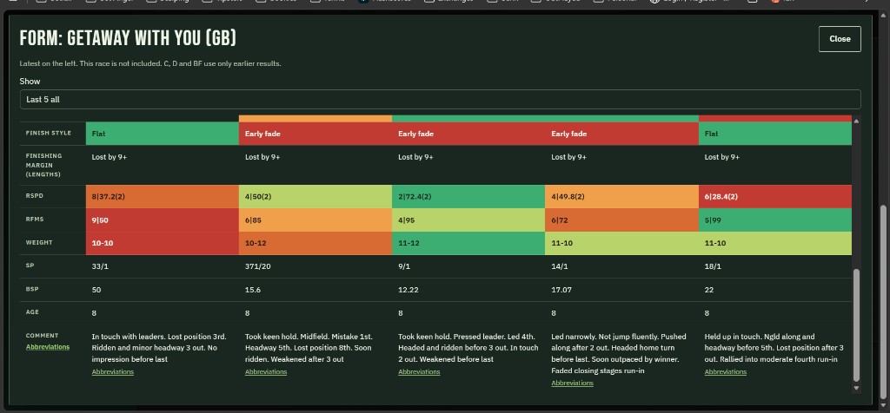Close the Getaway With You form dialog
This screenshot has width=890, height=413.
[x=840, y=39]
